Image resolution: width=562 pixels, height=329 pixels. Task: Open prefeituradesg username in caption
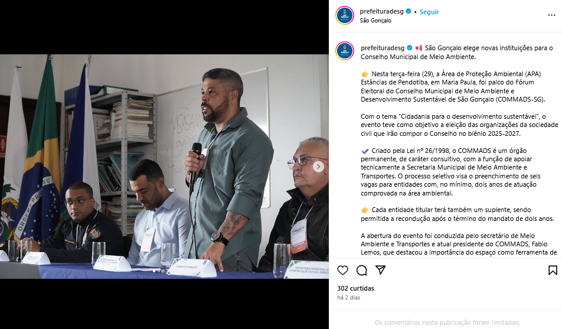pyautogui.click(x=382, y=48)
